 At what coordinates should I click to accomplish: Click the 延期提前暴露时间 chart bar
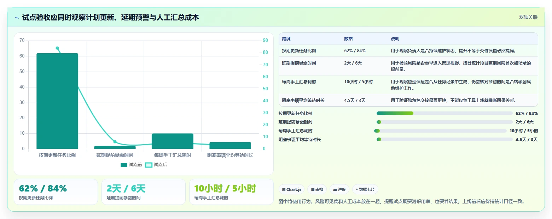pos(115,147)
